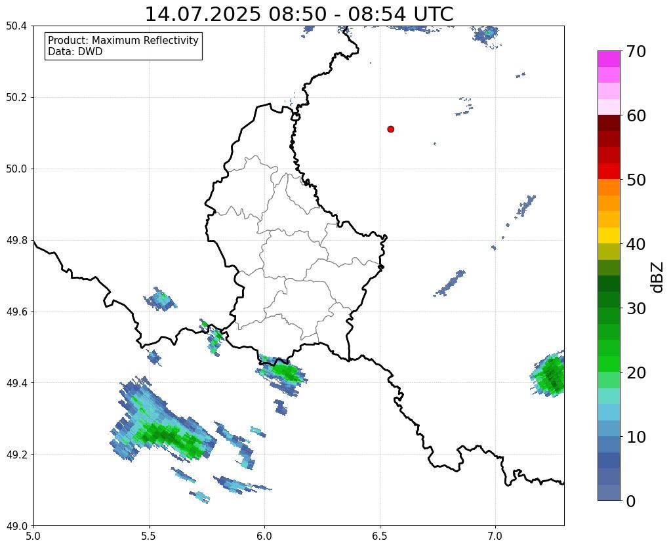Click the latitude tick label 49.0
The height and width of the screenshot is (547, 671).
(x=16, y=525)
